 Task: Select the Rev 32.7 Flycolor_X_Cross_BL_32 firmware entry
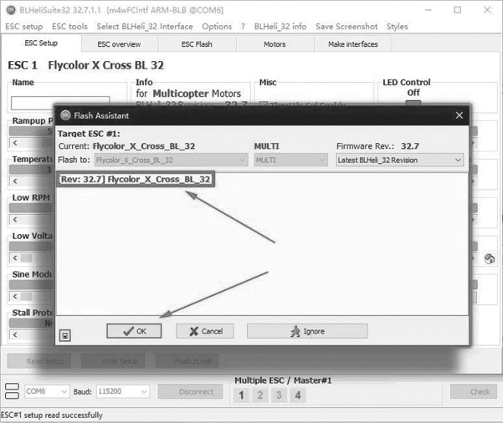pos(136,179)
